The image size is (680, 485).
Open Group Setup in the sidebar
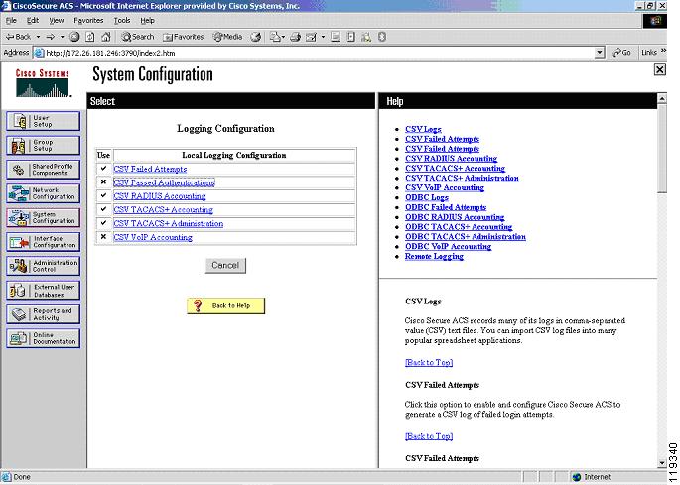43,145
